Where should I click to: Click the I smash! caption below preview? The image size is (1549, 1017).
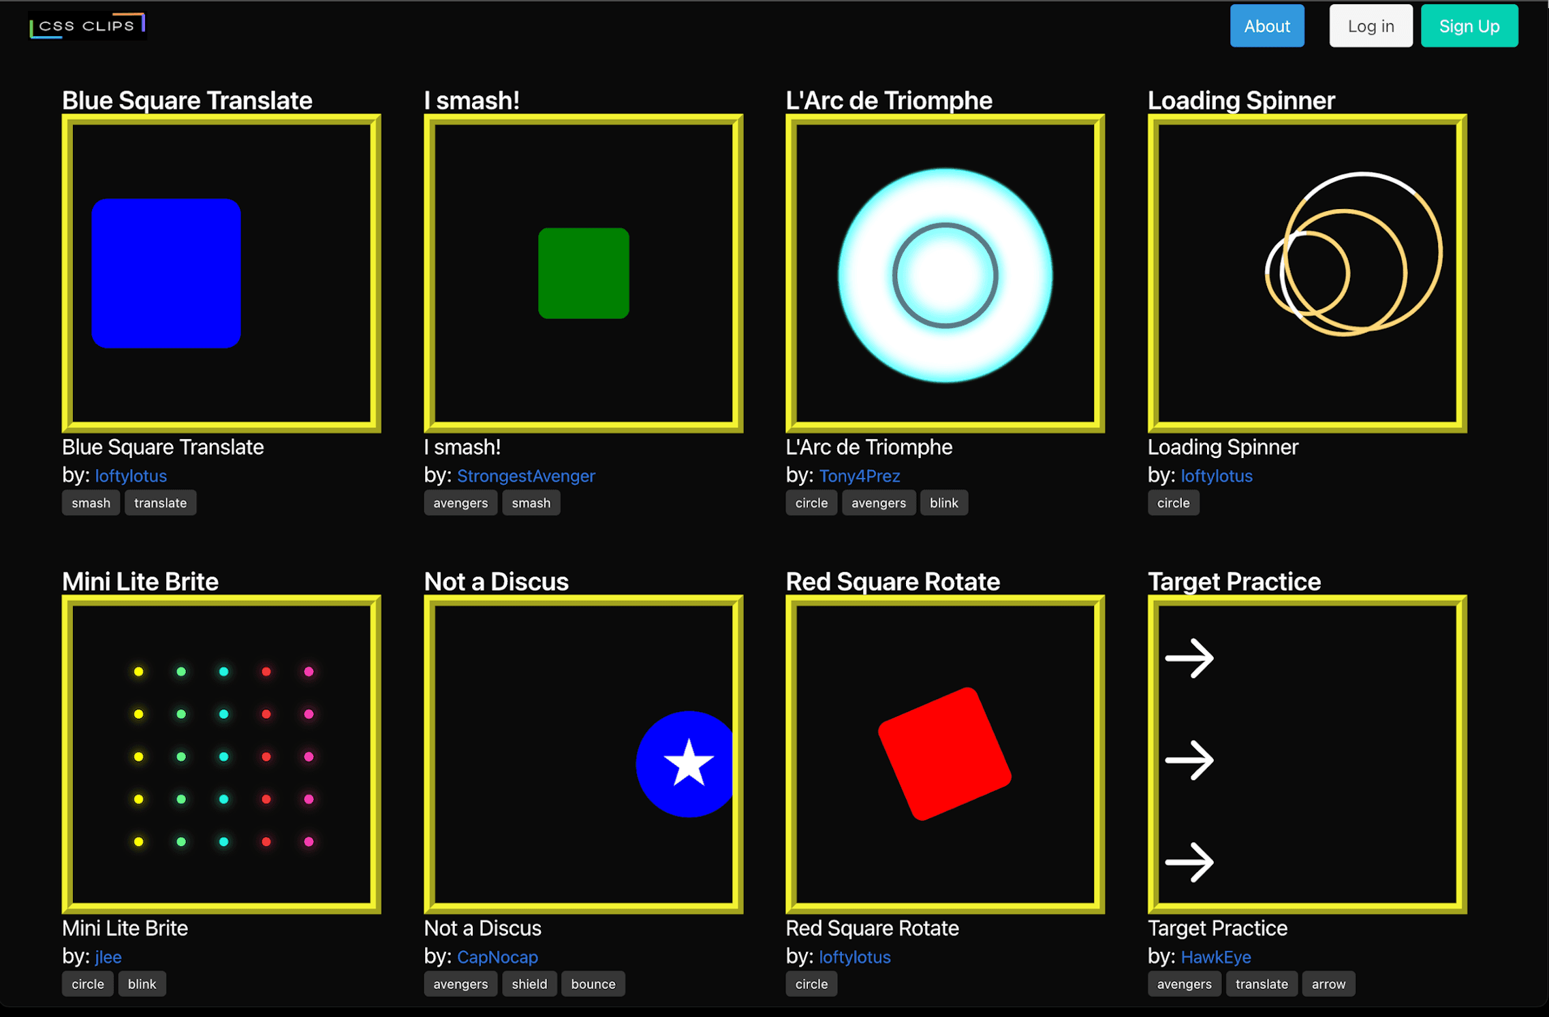[462, 447]
